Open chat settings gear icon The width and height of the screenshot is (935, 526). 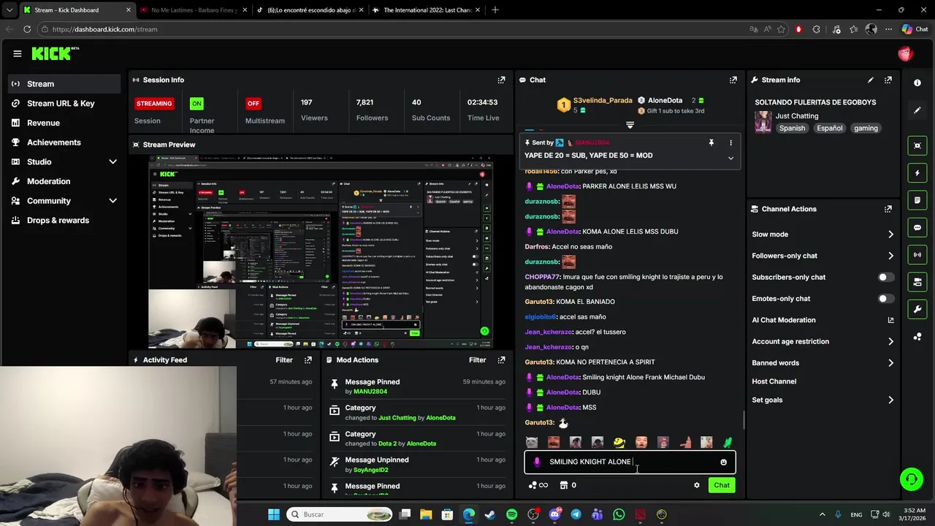pyautogui.click(x=696, y=485)
